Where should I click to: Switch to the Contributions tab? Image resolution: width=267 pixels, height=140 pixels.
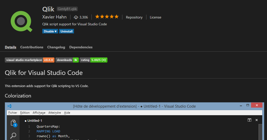(32, 47)
